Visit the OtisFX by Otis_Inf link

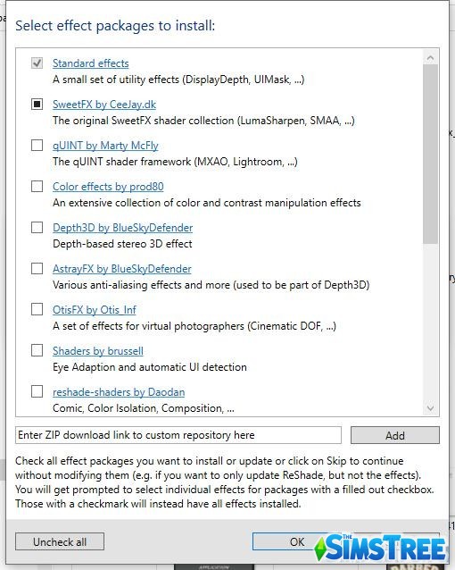[95, 310]
